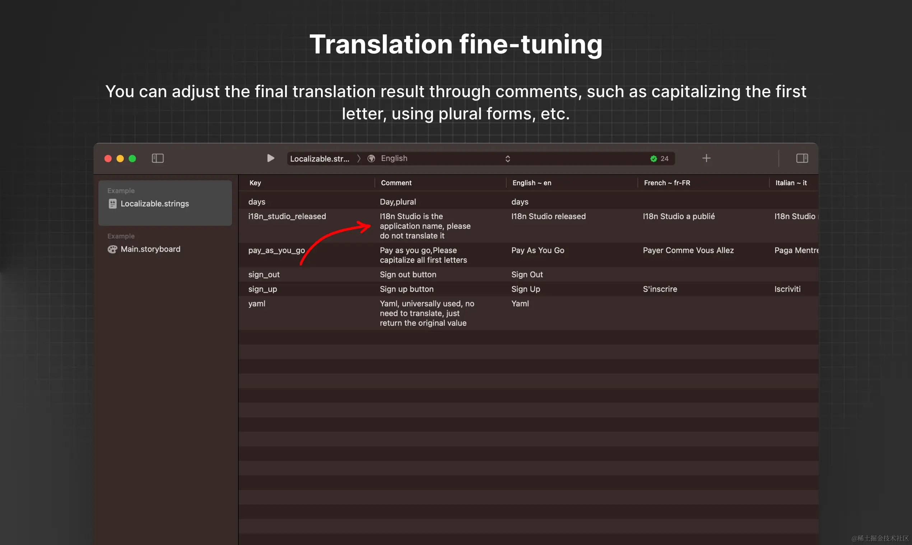Select Localizable.str breadcrumb in path bar
912x545 pixels.
(319, 158)
